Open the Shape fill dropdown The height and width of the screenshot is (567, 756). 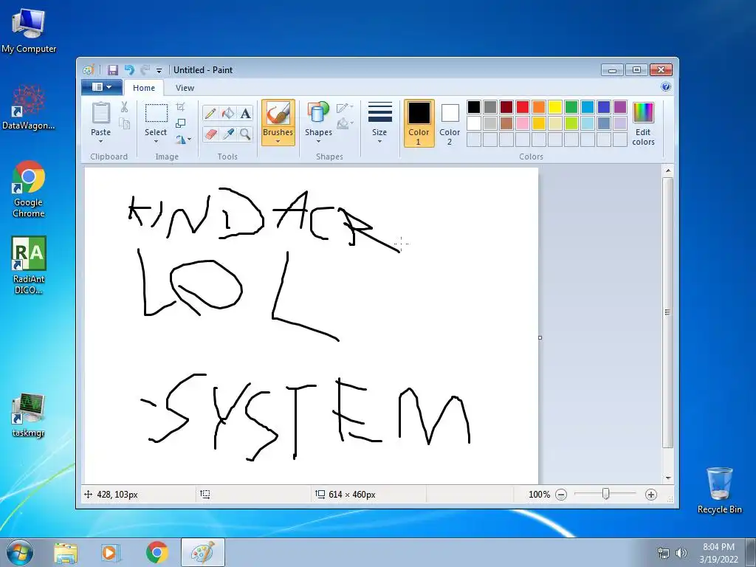point(345,124)
